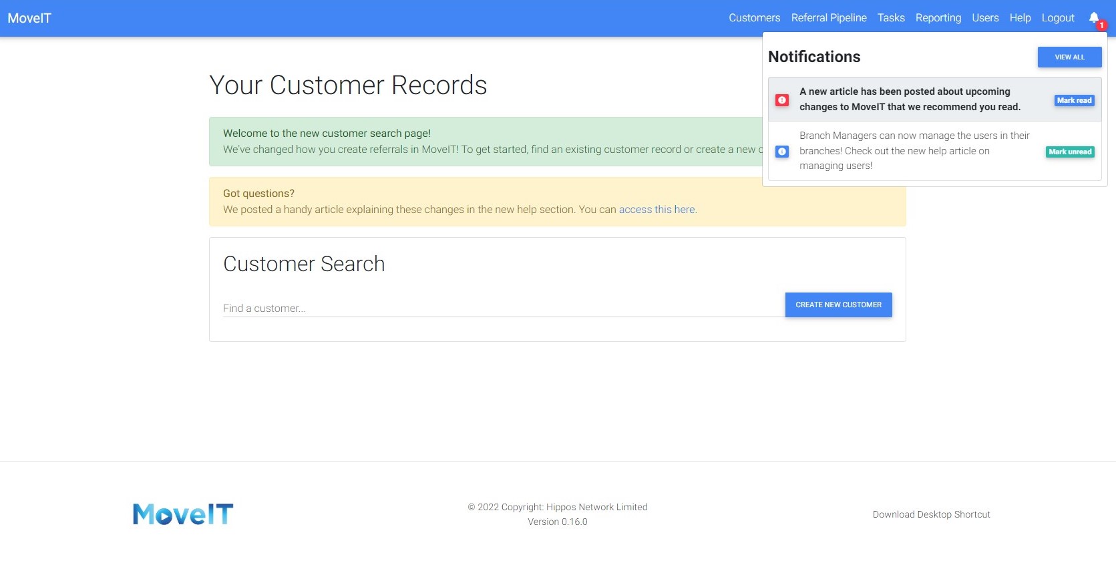The height and width of the screenshot is (563, 1116).
Task: Click the Create New Customer button
Action: pos(838,305)
